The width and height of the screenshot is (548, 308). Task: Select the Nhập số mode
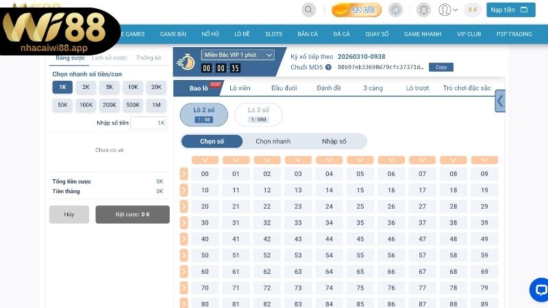(x=334, y=142)
